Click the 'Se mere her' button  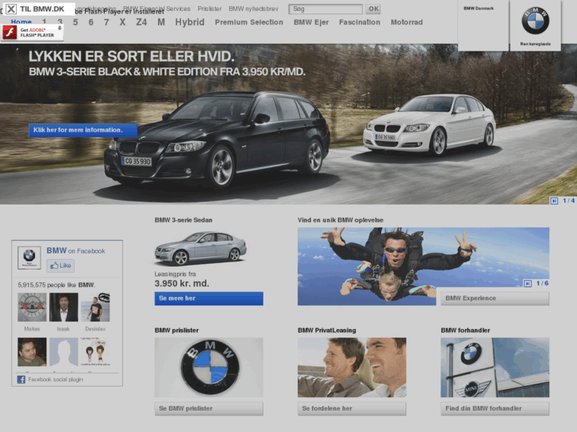209,298
